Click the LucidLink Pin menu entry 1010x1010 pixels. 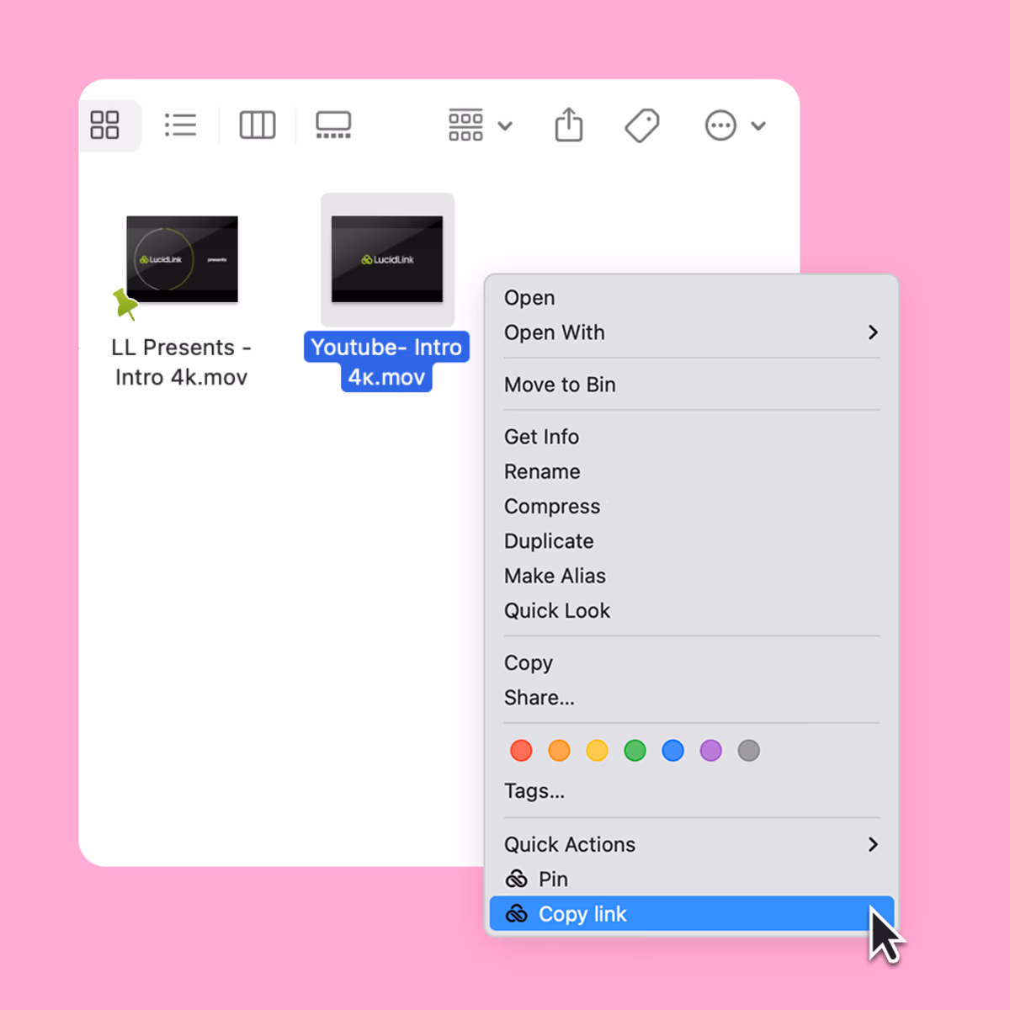point(553,879)
